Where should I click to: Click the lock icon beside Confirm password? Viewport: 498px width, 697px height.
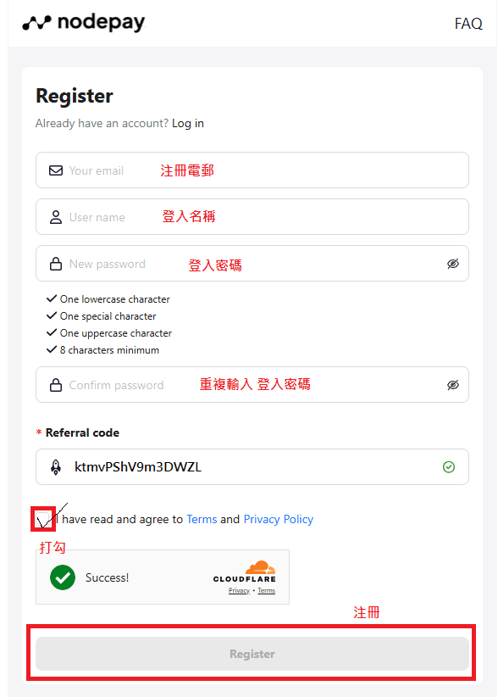click(56, 385)
